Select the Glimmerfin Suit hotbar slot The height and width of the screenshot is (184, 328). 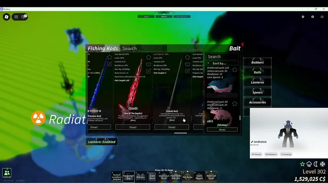click(176, 176)
